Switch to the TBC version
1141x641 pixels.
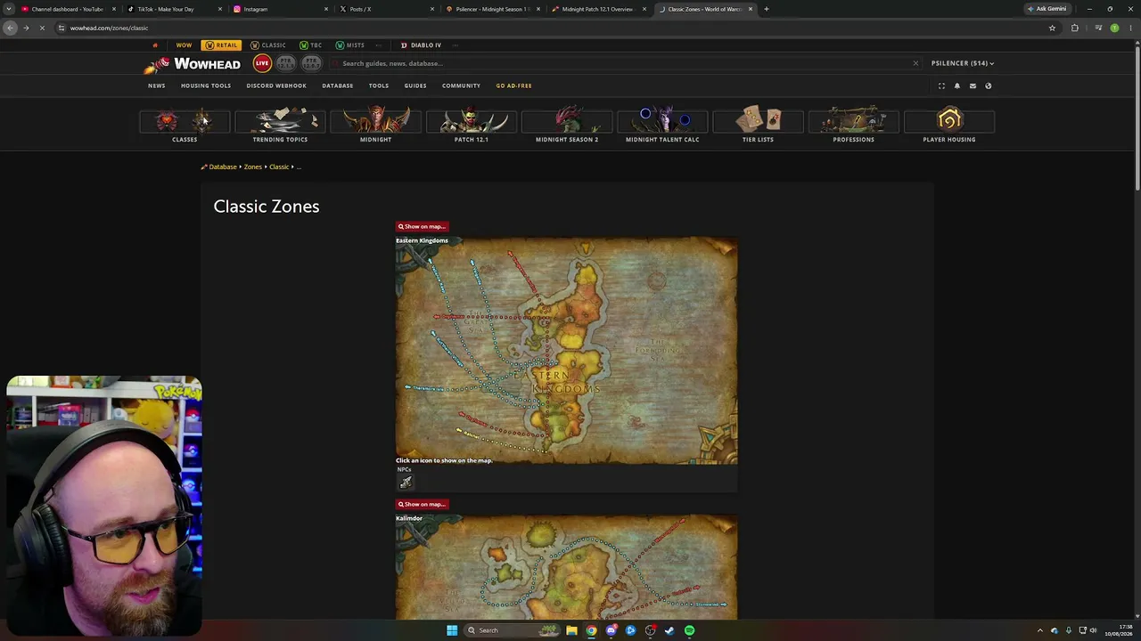pyautogui.click(x=311, y=45)
